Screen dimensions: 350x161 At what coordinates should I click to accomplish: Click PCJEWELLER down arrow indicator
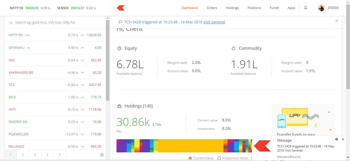83,134
